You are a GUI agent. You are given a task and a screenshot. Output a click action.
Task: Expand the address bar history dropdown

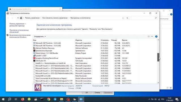tap(123, 18)
